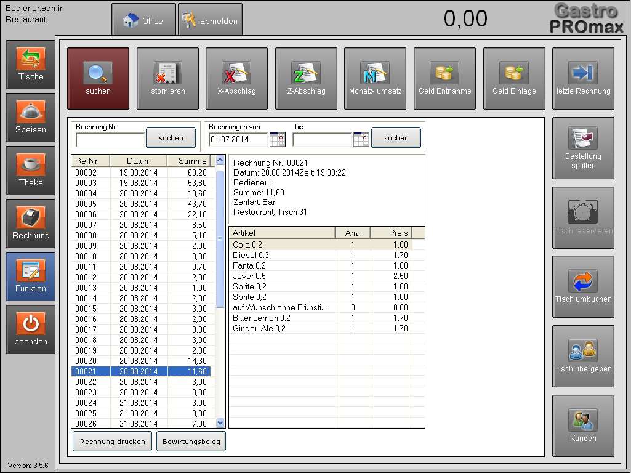Open the Speisen menu in sidebar
Image resolution: width=631 pixels, height=473 pixels.
[x=31, y=118]
